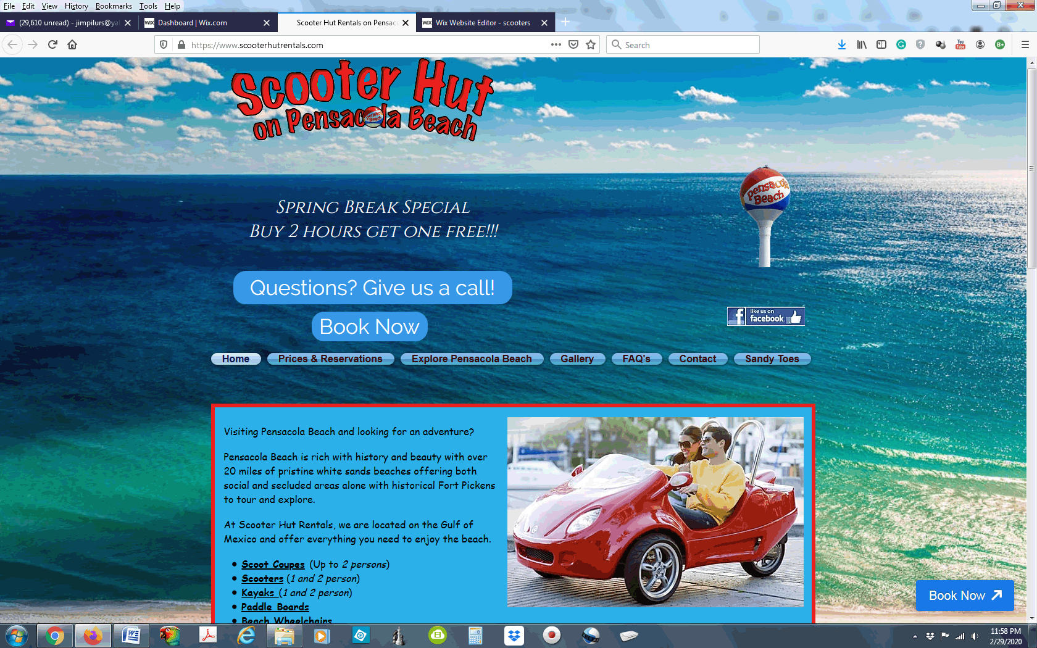This screenshot has width=1037, height=648.
Task: Open the FAQ's page
Action: (636, 359)
